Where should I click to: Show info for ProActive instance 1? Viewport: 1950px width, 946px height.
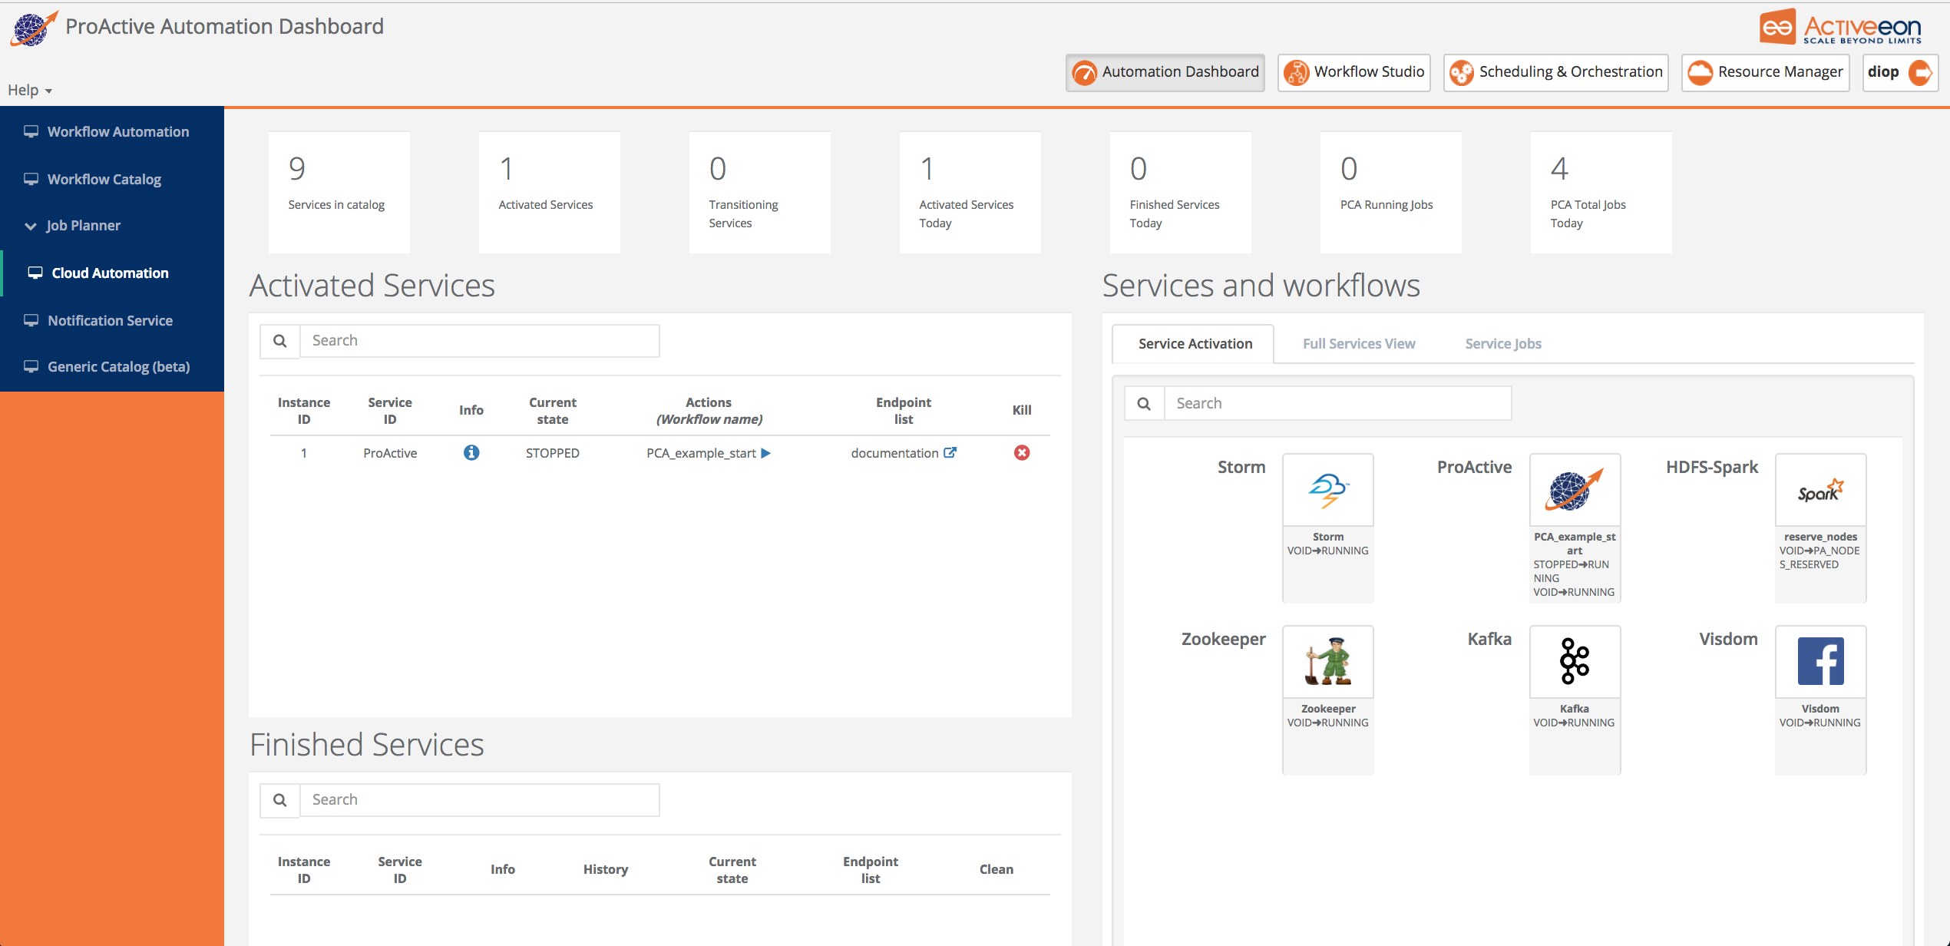pyautogui.click(x=471, y=453)
